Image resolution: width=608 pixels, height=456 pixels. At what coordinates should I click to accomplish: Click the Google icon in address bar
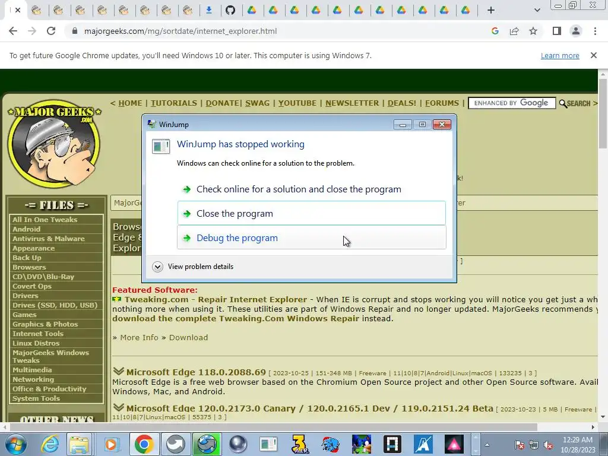(x=495, y=31)
